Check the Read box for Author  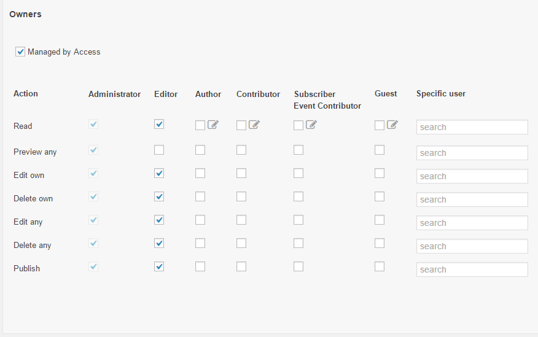[200, 125]
